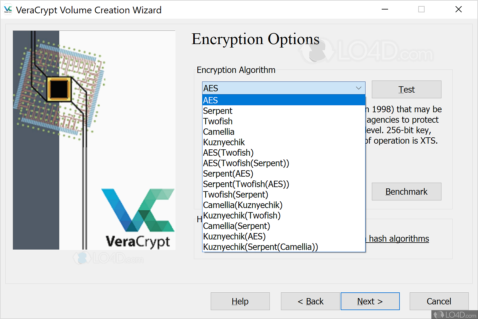Pick Serpent(AES) from the list
The height and width of the screenshot is (319, 478).
[x=228, y=174]
